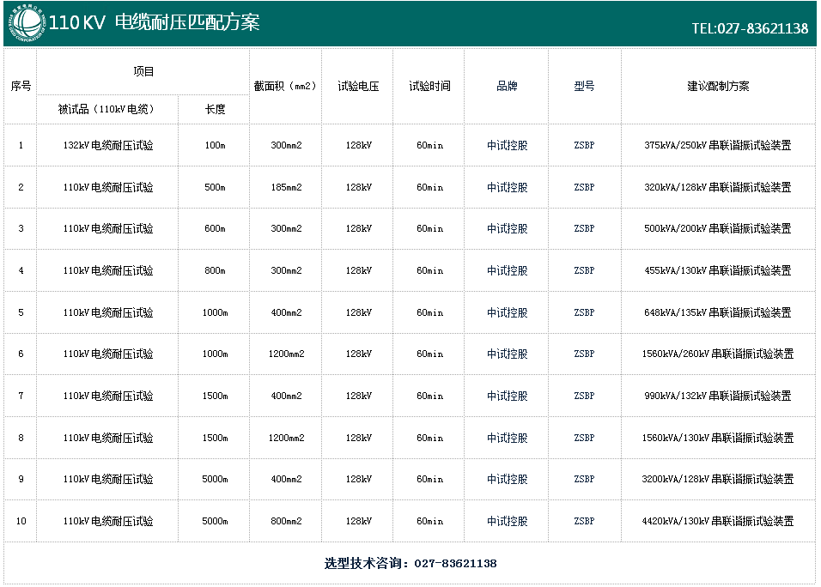Open the 中试控股 link in row 5
The width and height of the screenshot is (821, 587).
(507, 312)
